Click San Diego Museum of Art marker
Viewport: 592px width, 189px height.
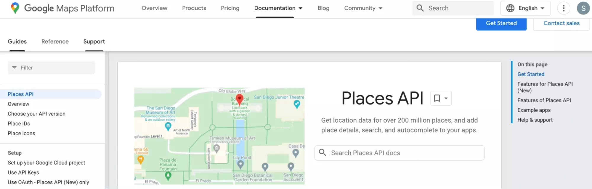coord(168,126)
